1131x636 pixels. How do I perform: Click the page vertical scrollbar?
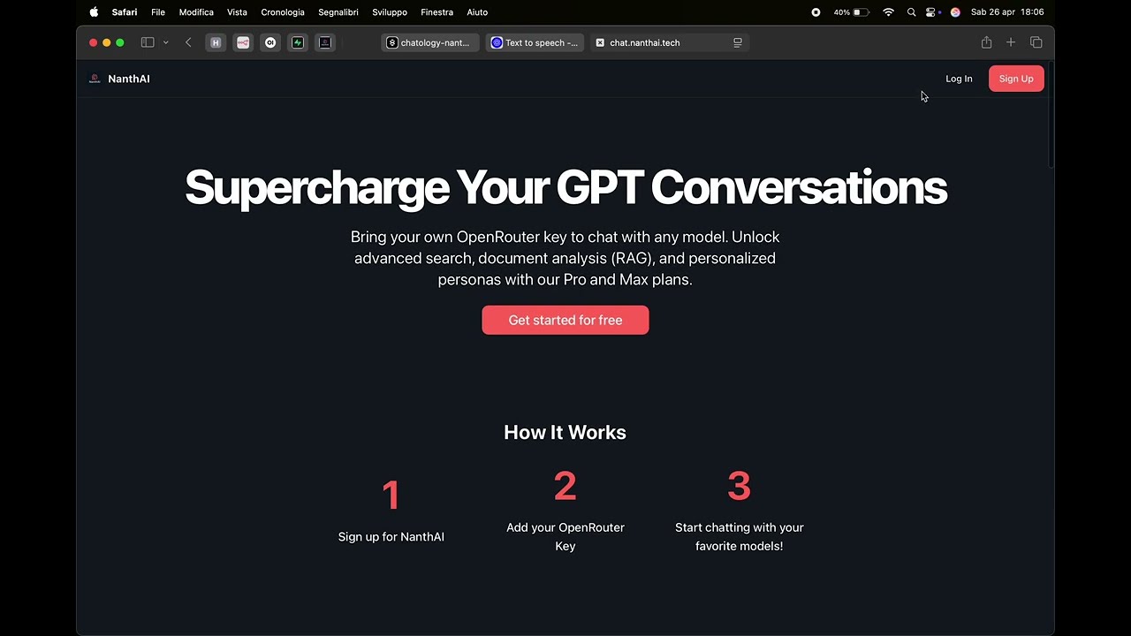pos(1051,115)
